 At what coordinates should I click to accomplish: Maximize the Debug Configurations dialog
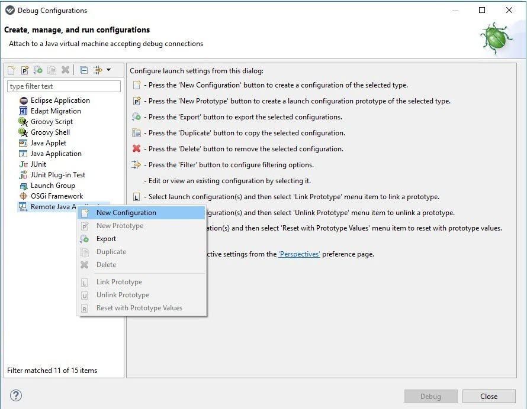click(x=482, y=10)
